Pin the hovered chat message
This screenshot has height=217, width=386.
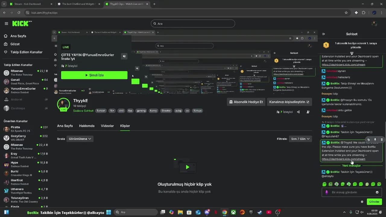tap(375, 140)
